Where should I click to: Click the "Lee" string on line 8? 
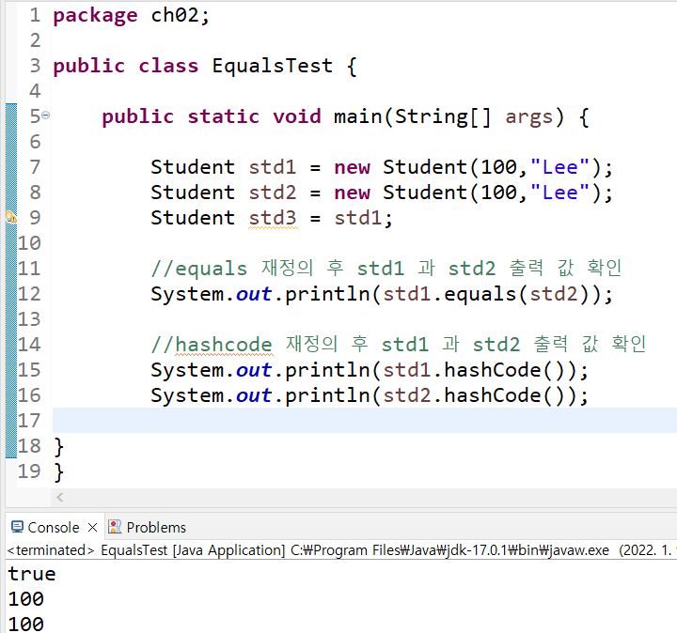[559, 193]
